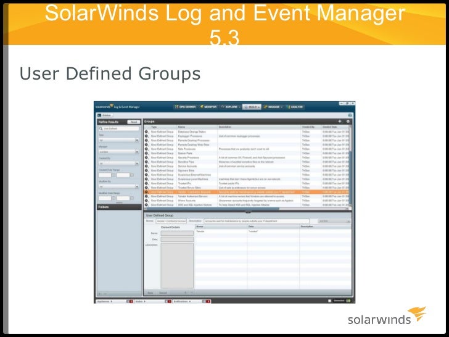This screenshot has height=337, width=449.
Task: Click the Save button in group editor
Action: [x=150, y=293]
